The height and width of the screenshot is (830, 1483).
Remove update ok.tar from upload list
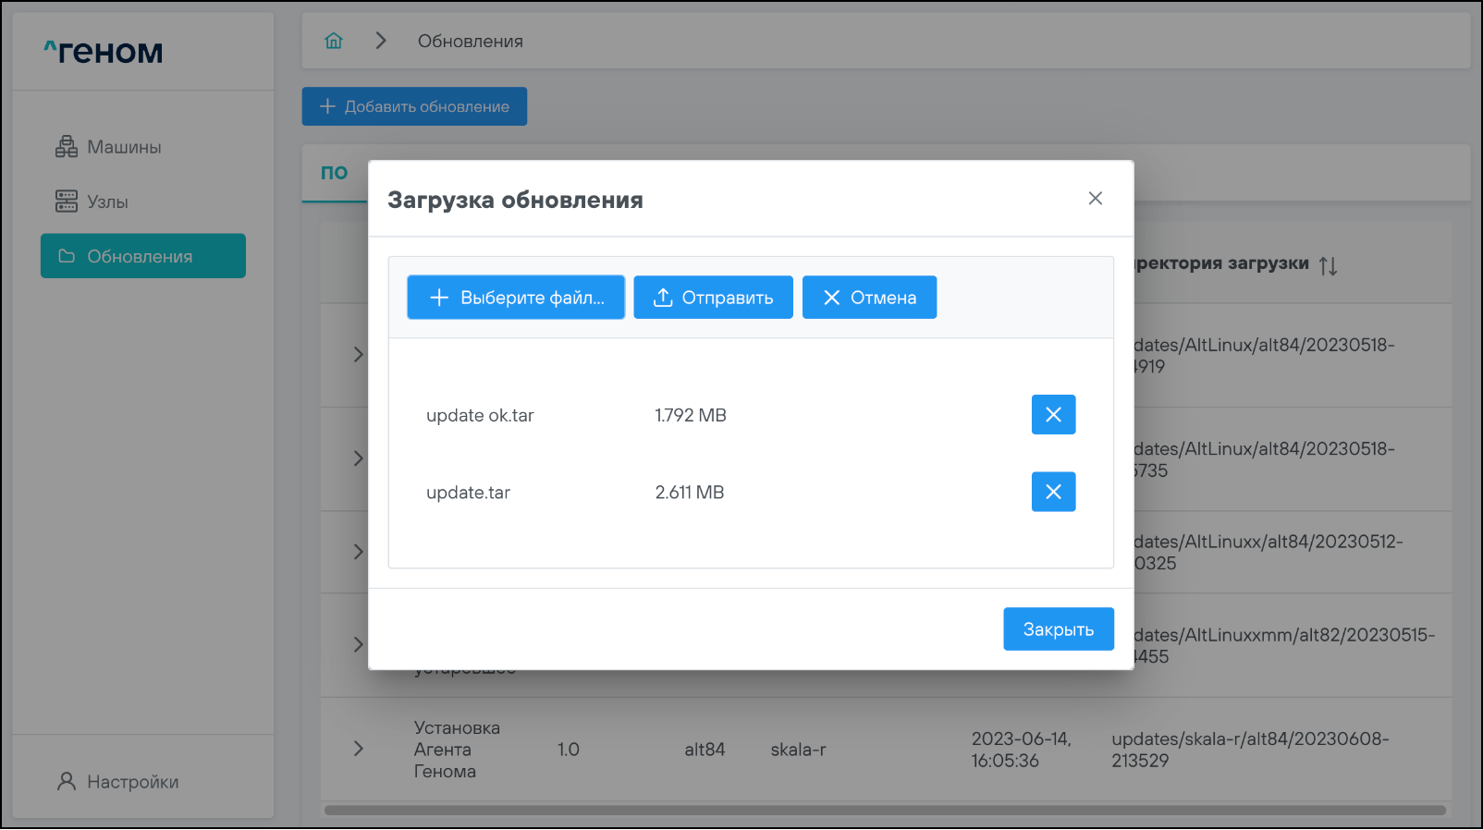[1053, 415]
